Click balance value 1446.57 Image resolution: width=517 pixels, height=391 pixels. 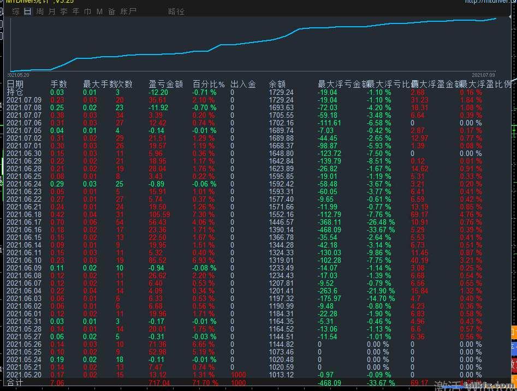[x=281, y=222]
